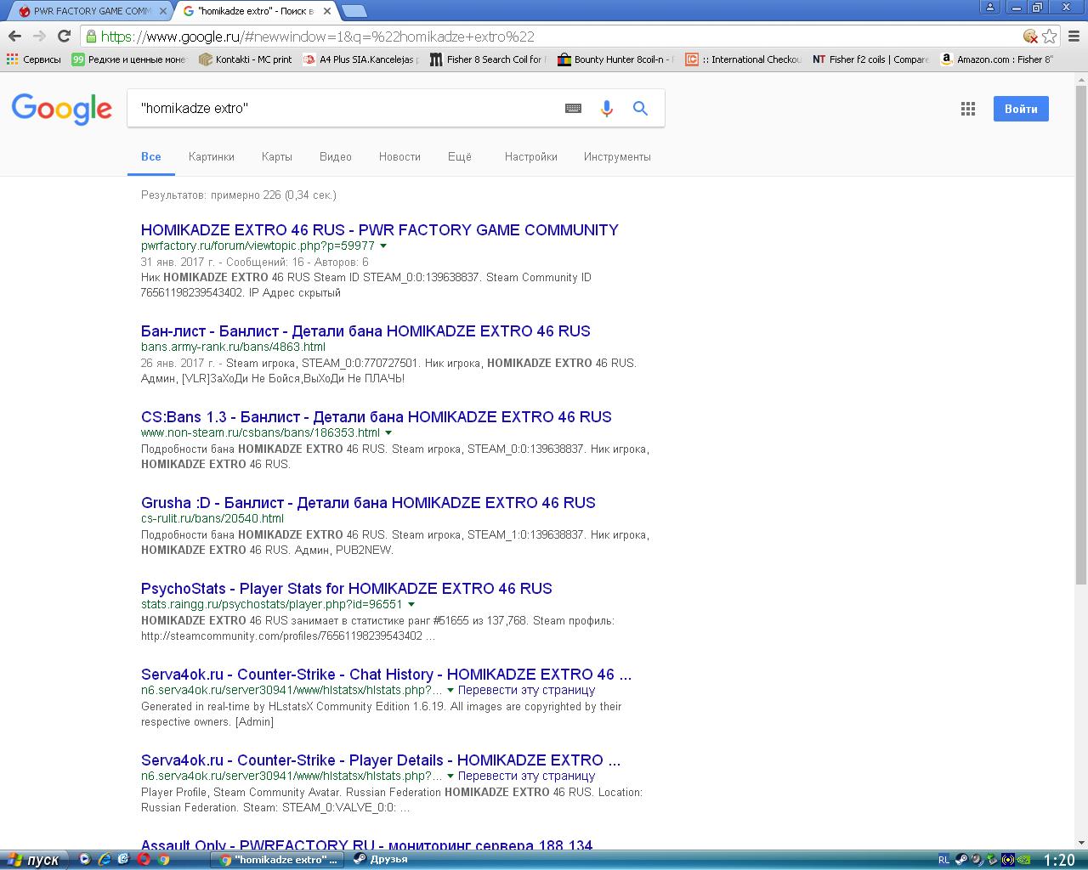1088x870 pixels.
Task: Open the on-screen keyboard input tool
Action: coord(573,109)
